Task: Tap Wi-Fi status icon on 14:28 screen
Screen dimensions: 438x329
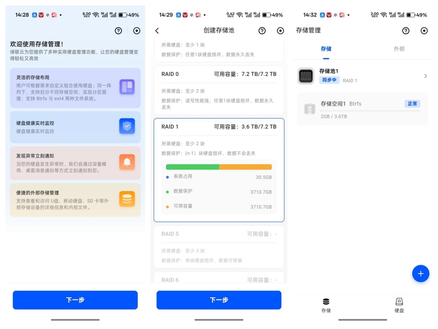Action: click(x=96, y=15)
